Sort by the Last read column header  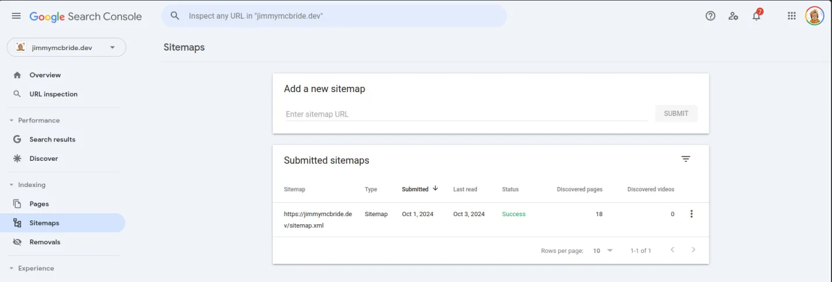[465, 189]
